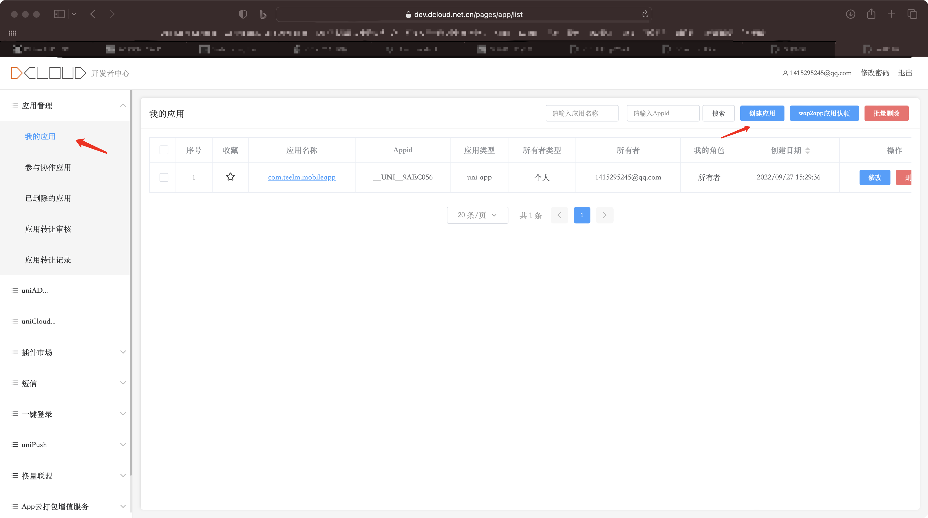
Task: Star the com.teelm.mobileapp favorite icon
Action: (230, 177)
